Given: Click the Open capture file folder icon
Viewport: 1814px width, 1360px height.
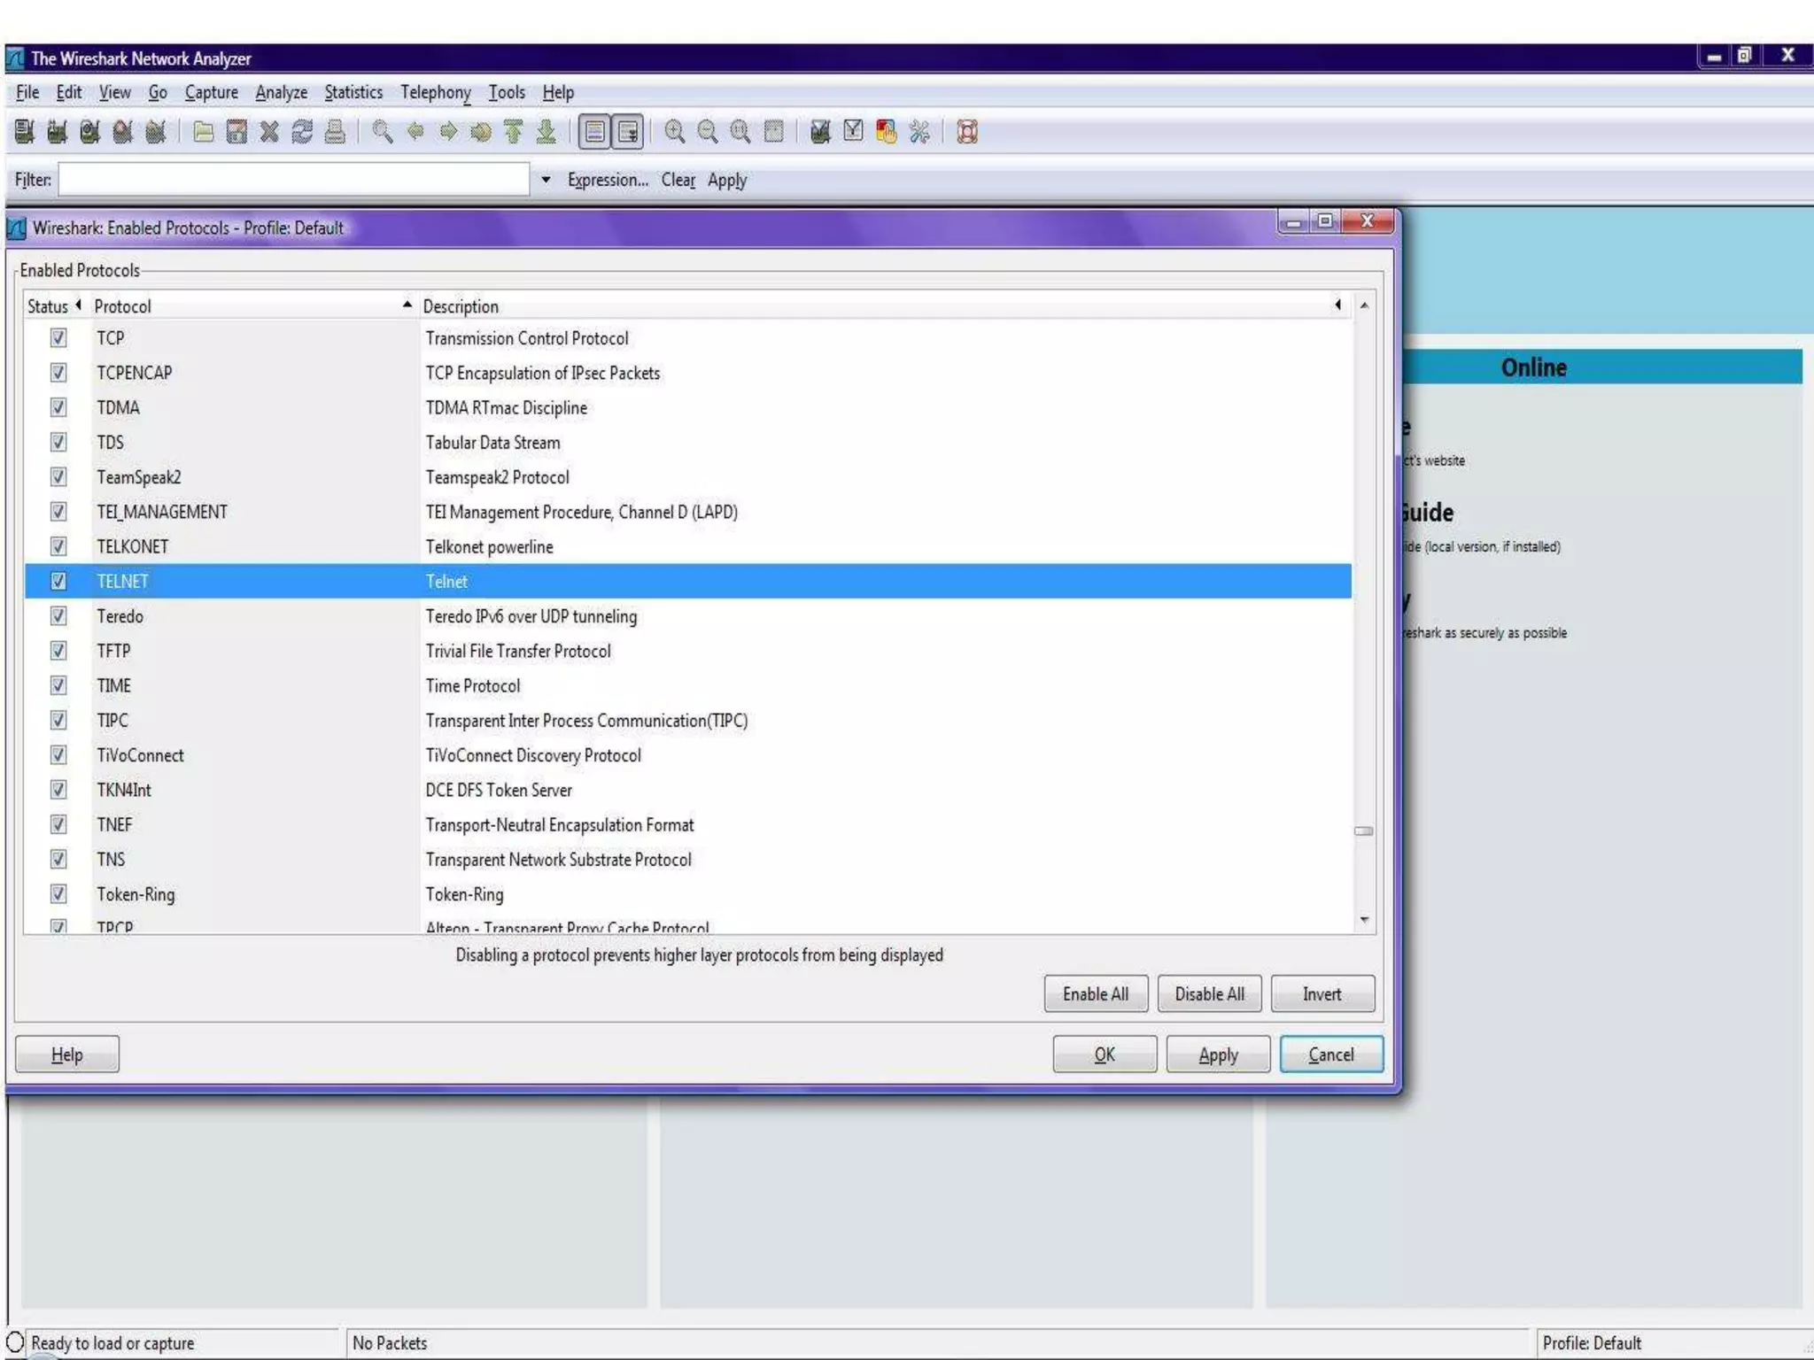Looking at the screenshot, I should pos(204,133).
